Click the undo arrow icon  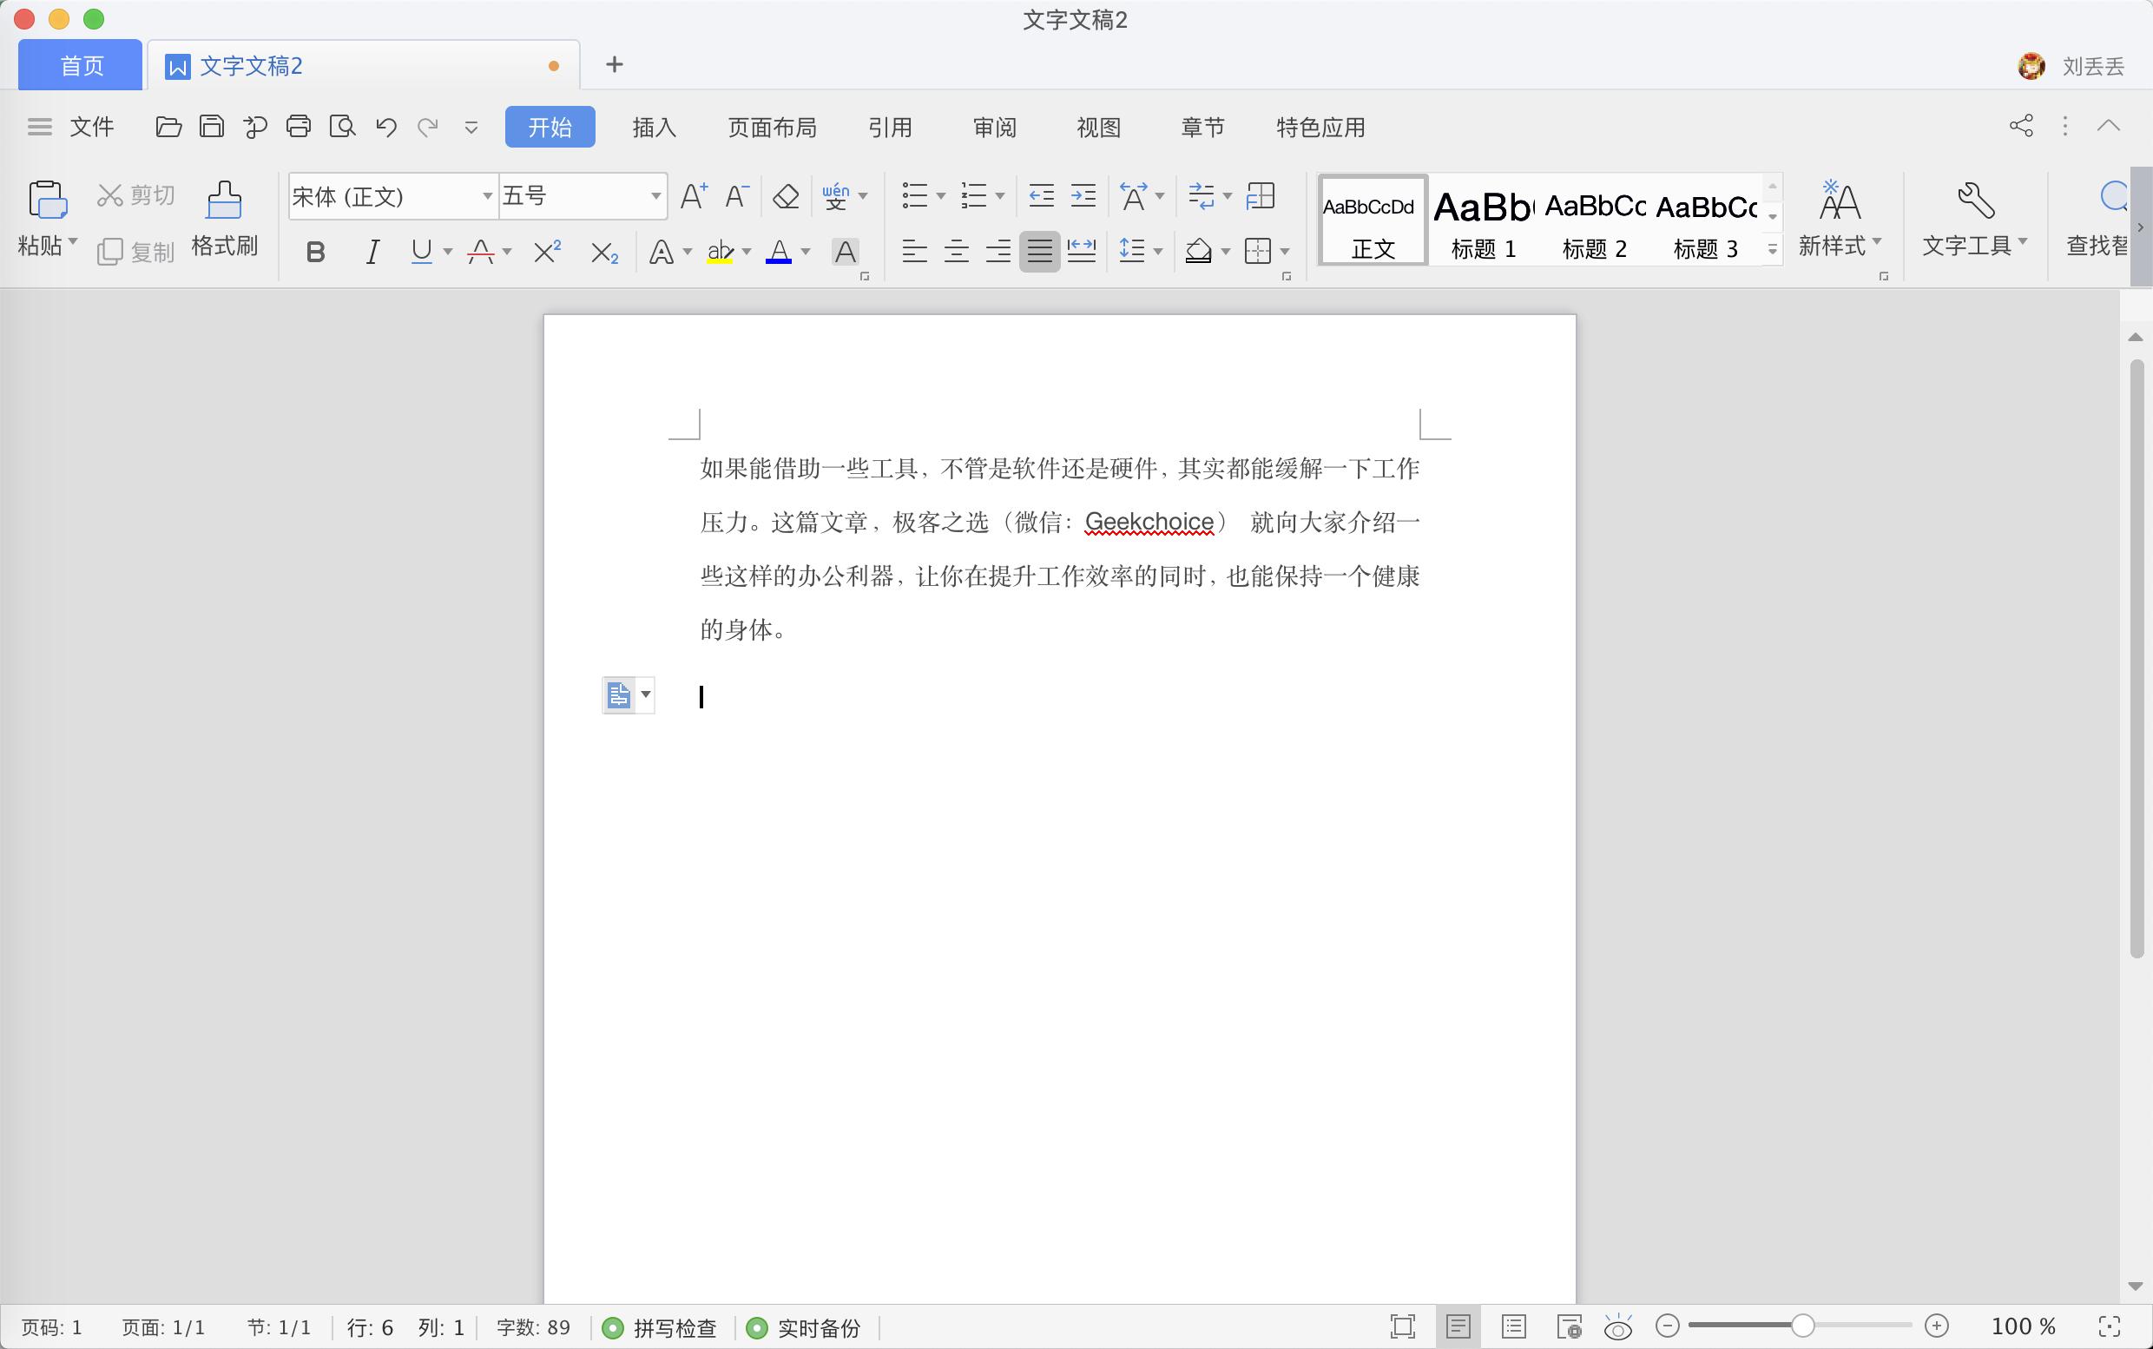tap(384, 126)
